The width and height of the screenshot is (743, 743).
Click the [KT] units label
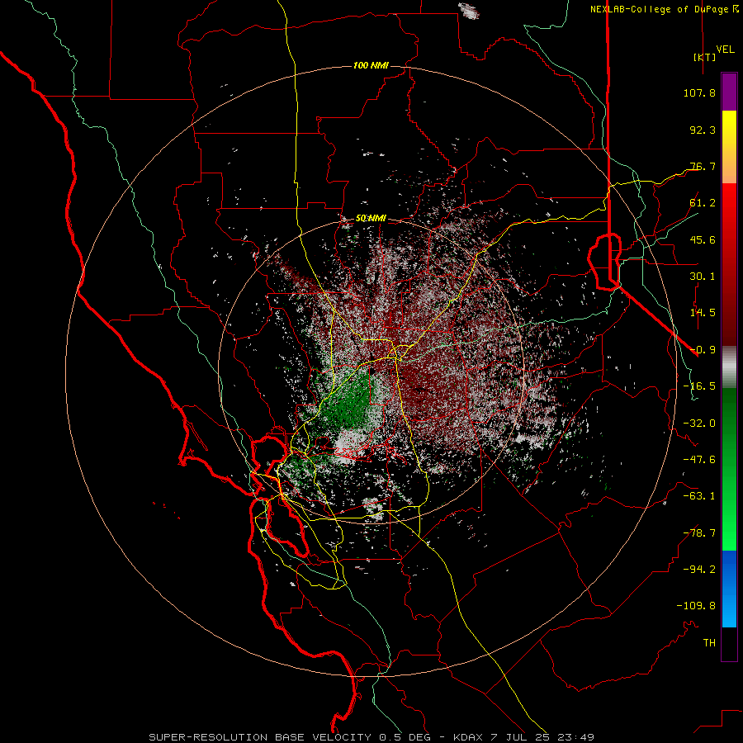tap(705, 57)
